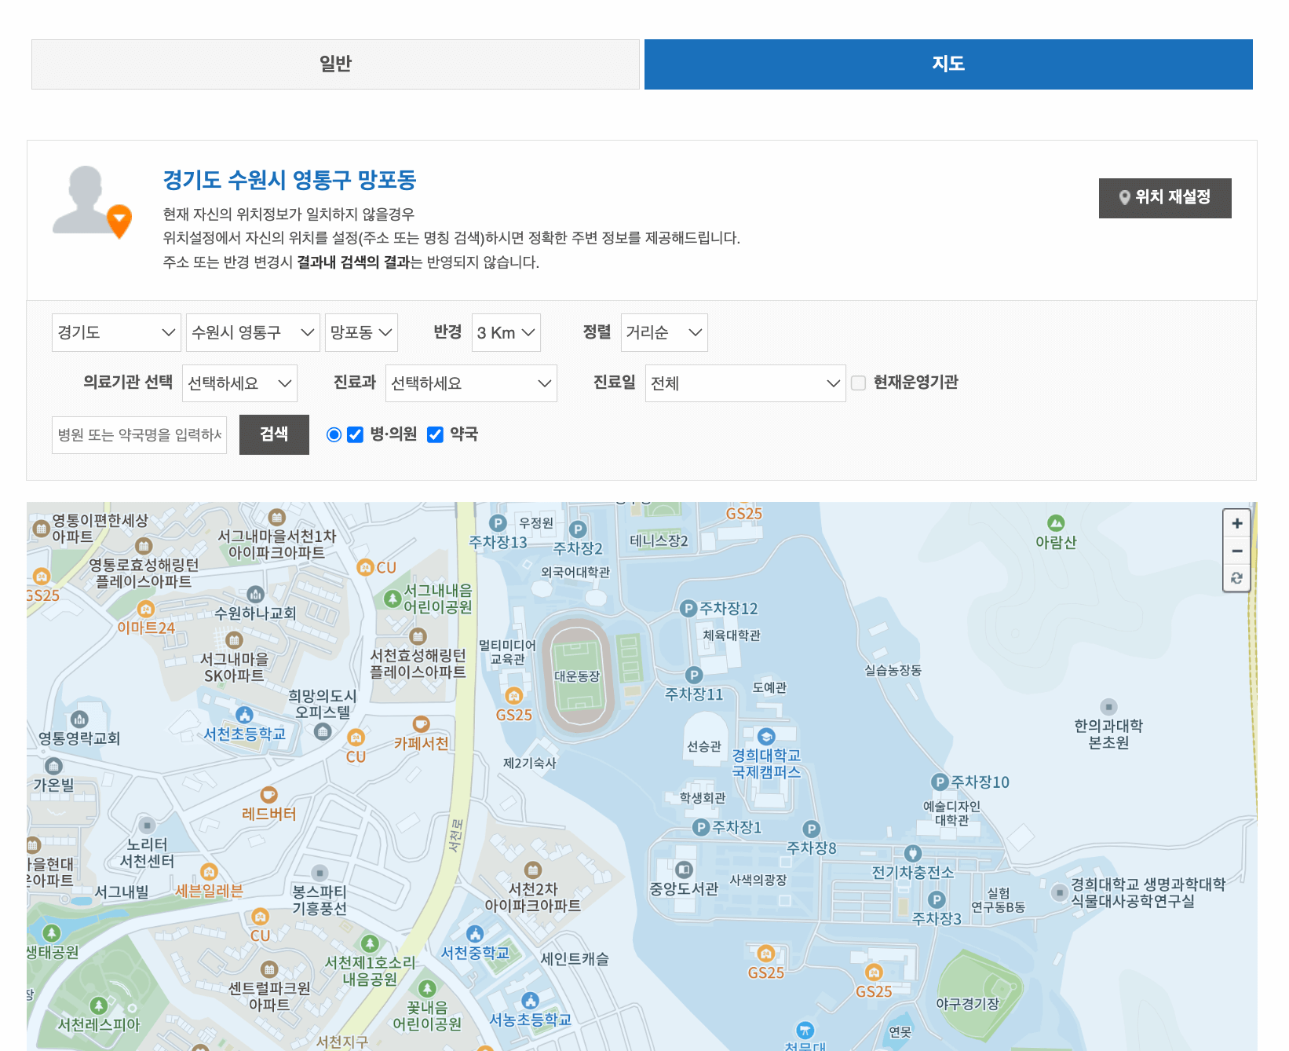Expand the 진료과 selection dropdown
Image resolution: width=1289 pixels, height=1051 pixels.
pos(471,383)
